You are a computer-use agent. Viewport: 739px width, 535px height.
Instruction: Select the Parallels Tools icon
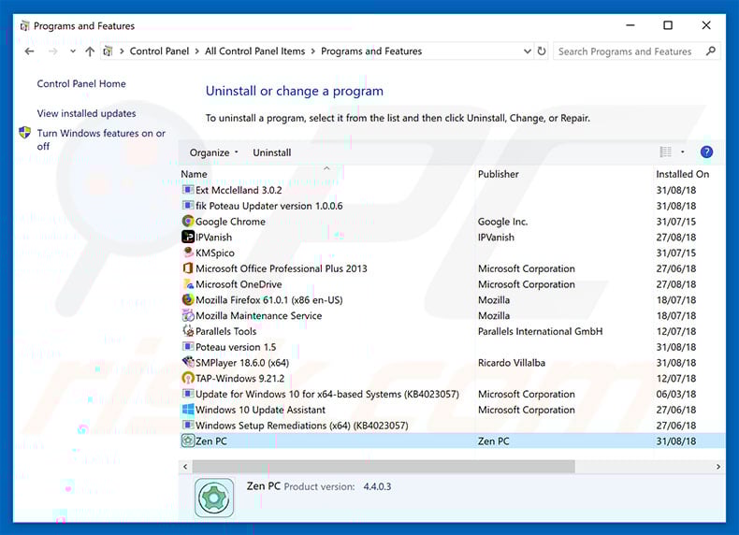(x=188, y=331)
